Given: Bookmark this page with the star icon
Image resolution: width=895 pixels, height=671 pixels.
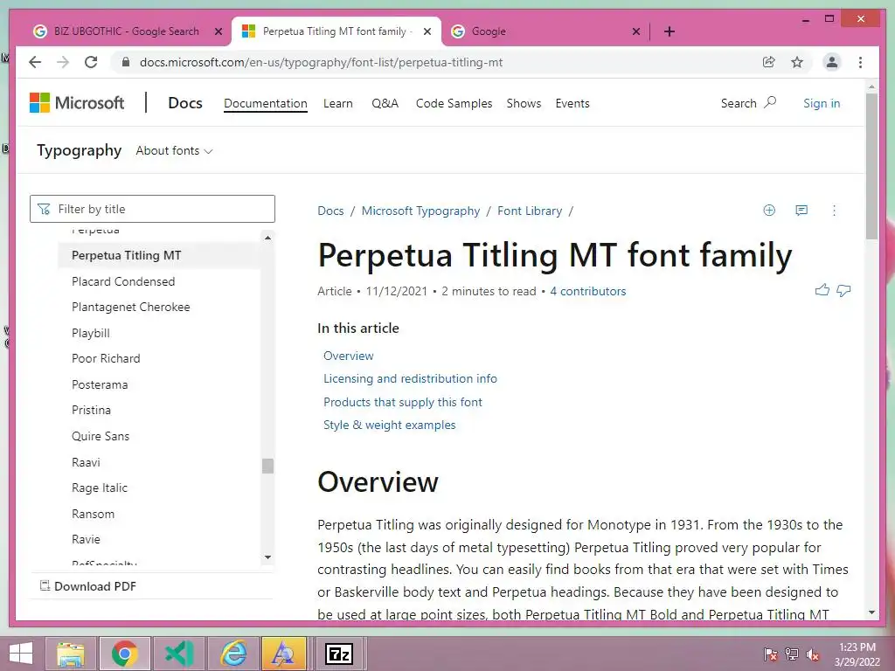Looking at the screenshot, I should tap(797, 62).
